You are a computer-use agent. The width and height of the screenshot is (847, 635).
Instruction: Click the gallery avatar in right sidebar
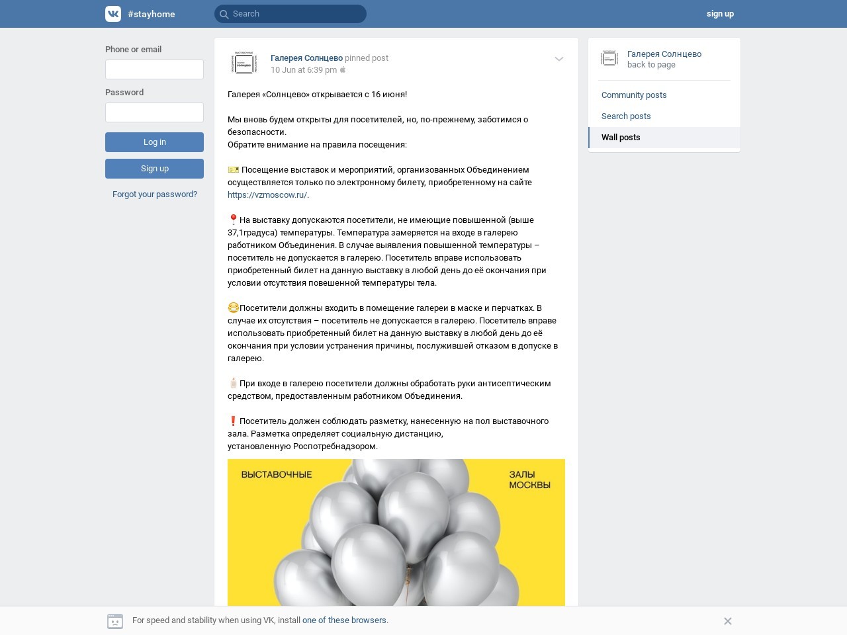[x=609, y=59]
